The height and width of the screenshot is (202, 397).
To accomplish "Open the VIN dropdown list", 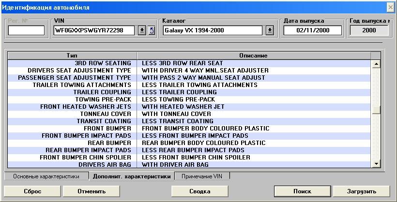I will click(x=142, y=30).
